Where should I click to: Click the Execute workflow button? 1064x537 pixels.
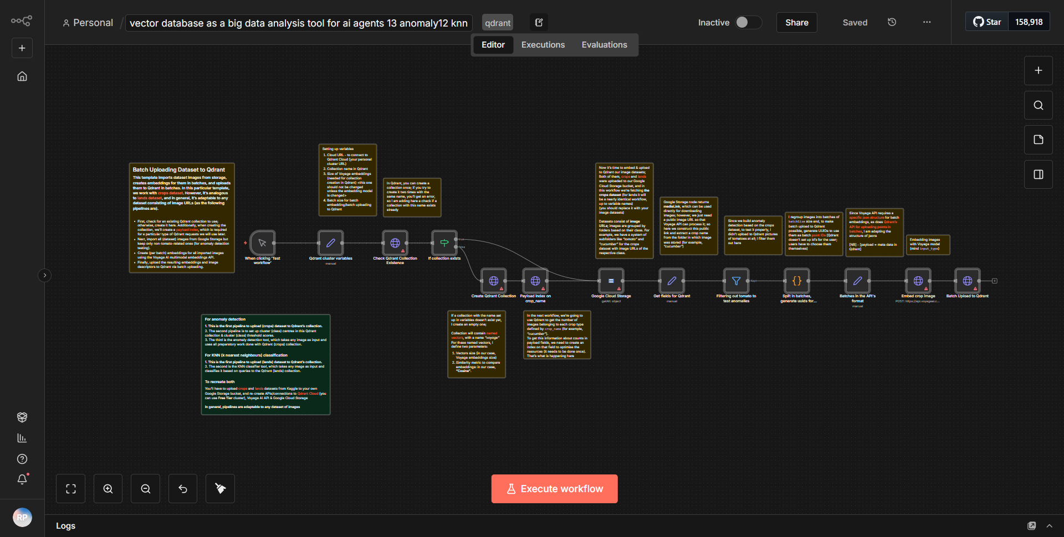pyautogui.click(x=554, y=489)
